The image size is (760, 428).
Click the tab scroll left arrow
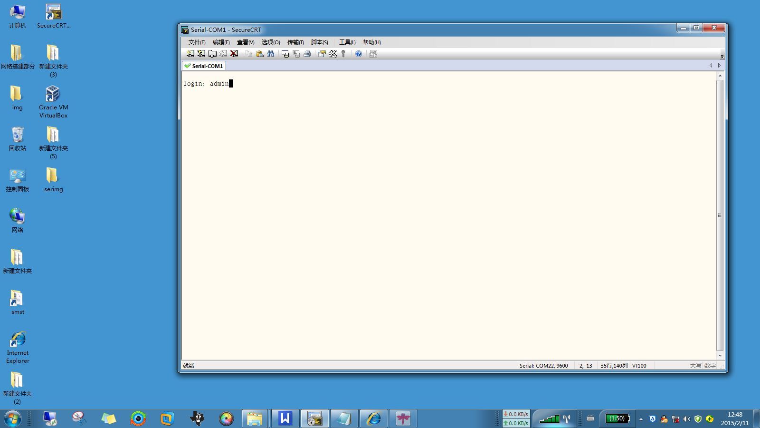coord(711,66)
